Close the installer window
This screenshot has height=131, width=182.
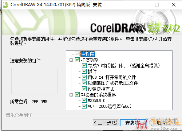[174, 5]
